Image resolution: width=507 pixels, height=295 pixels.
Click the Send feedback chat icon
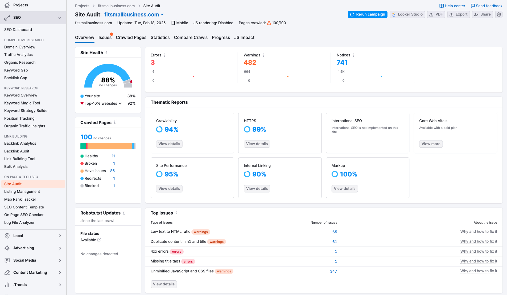473,6
